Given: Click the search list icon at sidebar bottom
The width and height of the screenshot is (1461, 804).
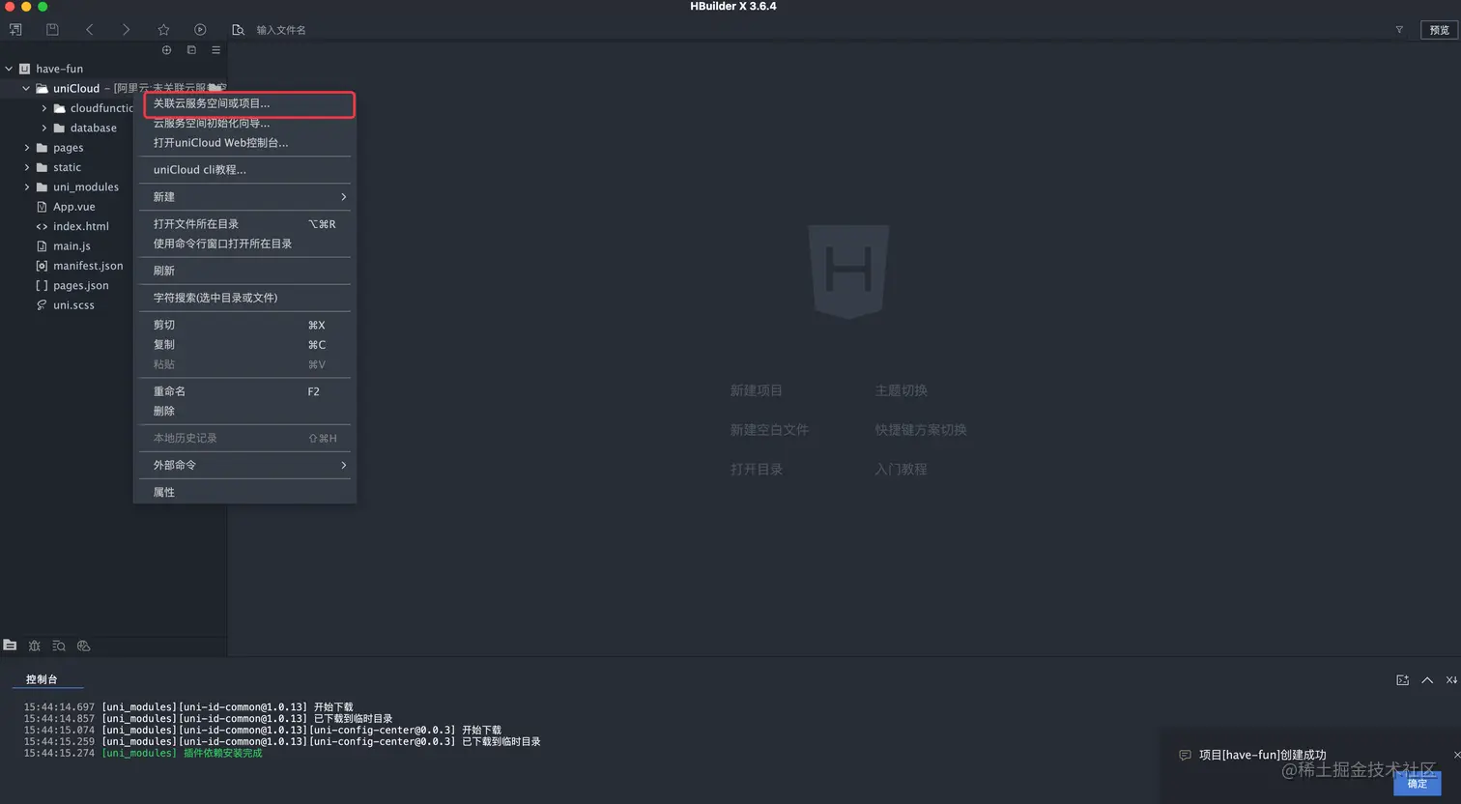Looking at the screenshot, I should pos(59,646).
